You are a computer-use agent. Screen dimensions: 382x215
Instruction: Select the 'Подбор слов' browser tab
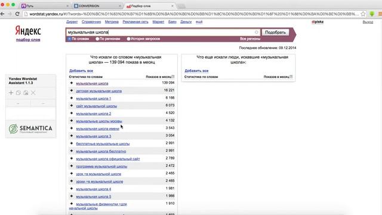[150, 6]
